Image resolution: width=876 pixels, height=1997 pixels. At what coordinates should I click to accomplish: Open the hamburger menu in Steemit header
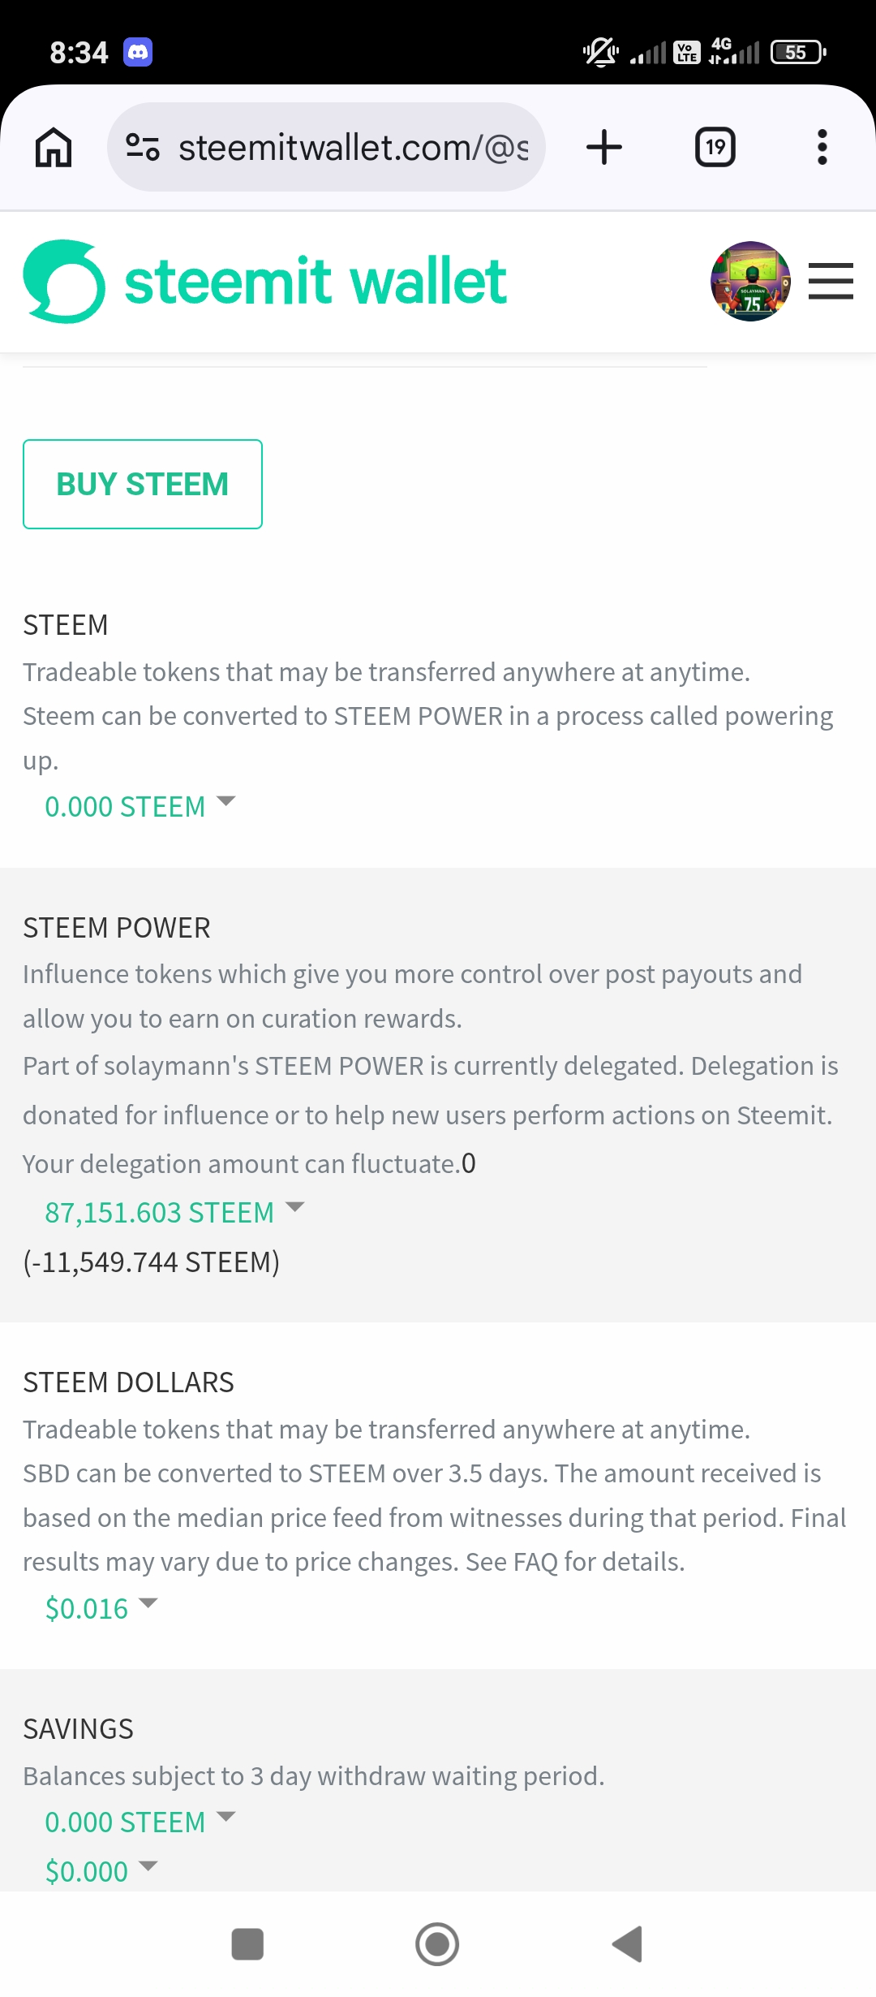[831, 282]
